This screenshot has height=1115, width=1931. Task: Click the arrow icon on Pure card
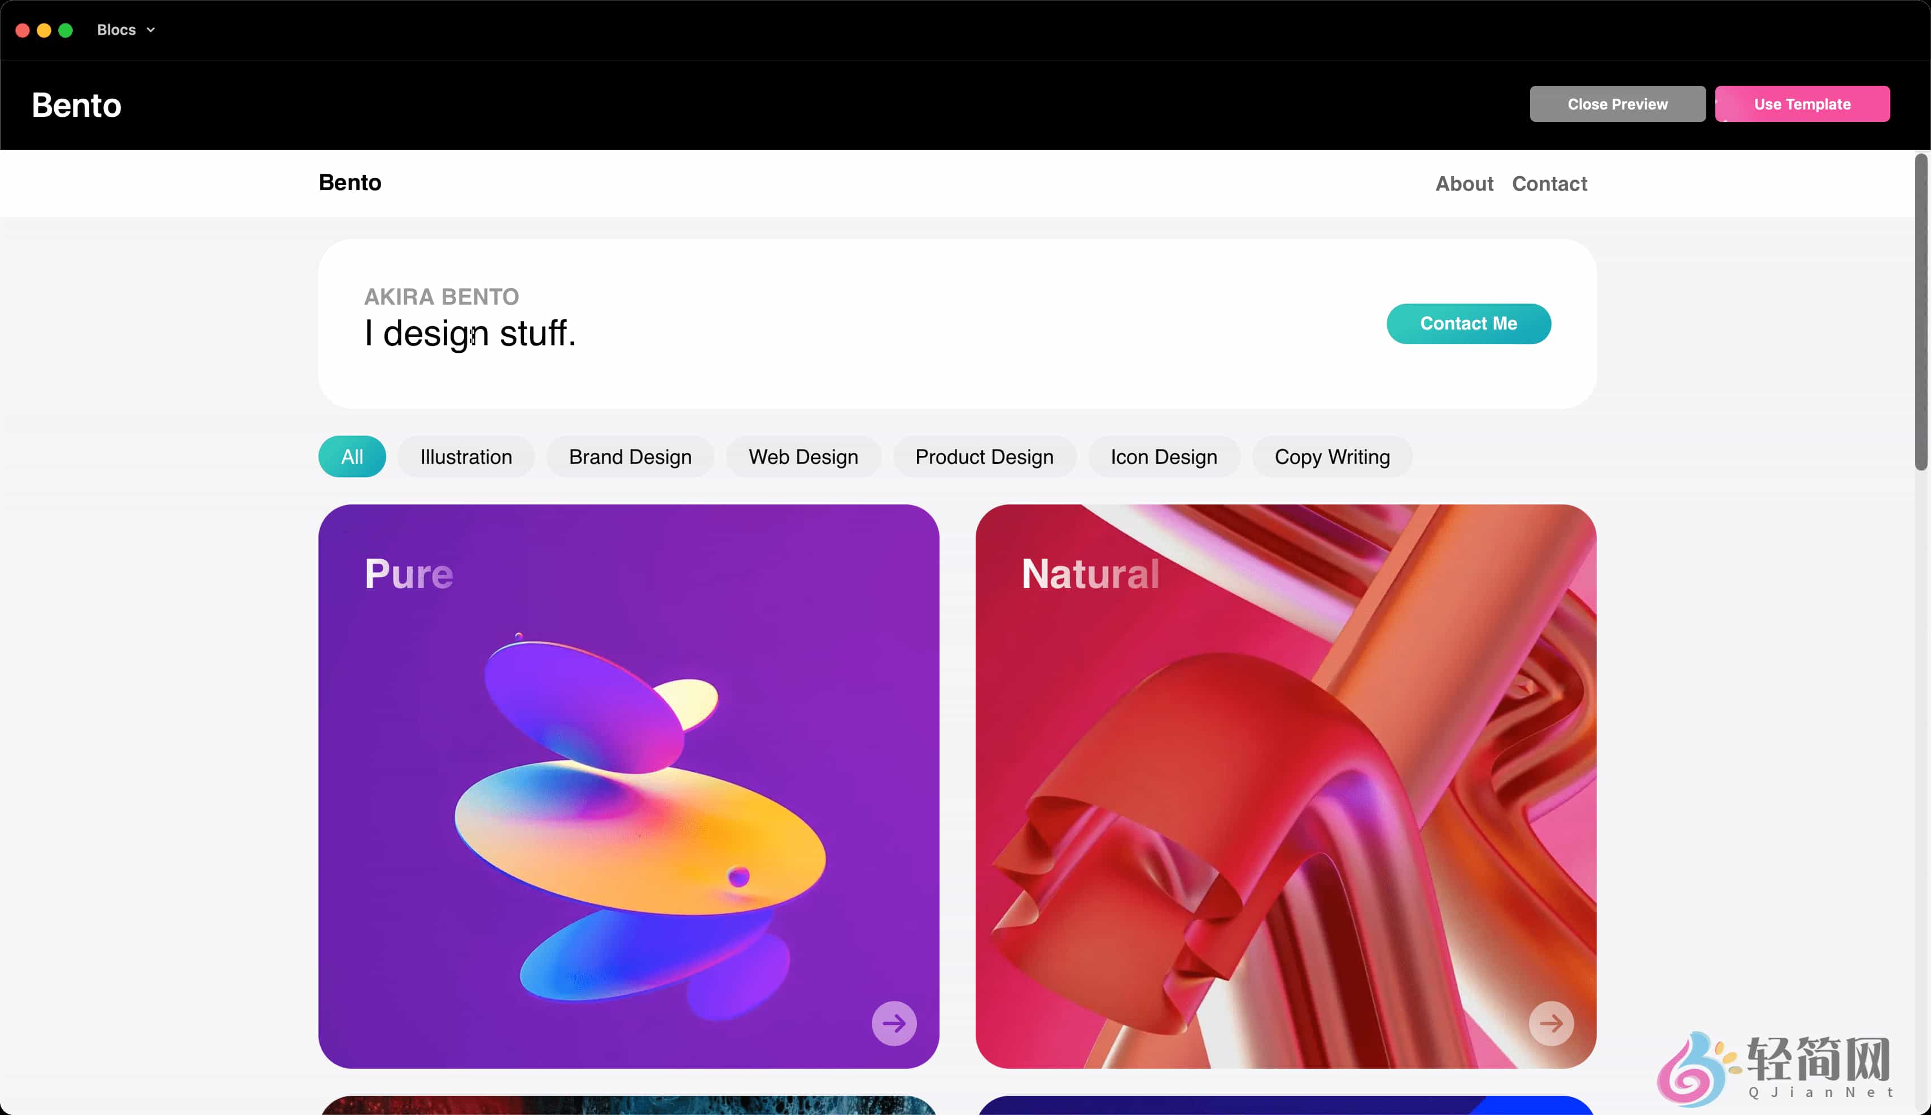tap(893, 1023)
